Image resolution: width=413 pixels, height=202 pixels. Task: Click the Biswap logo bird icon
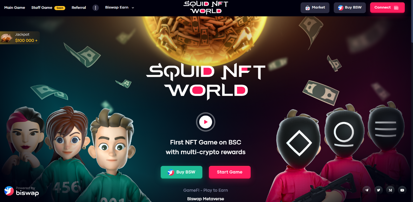pyautogui.click(x=9, y=191)
